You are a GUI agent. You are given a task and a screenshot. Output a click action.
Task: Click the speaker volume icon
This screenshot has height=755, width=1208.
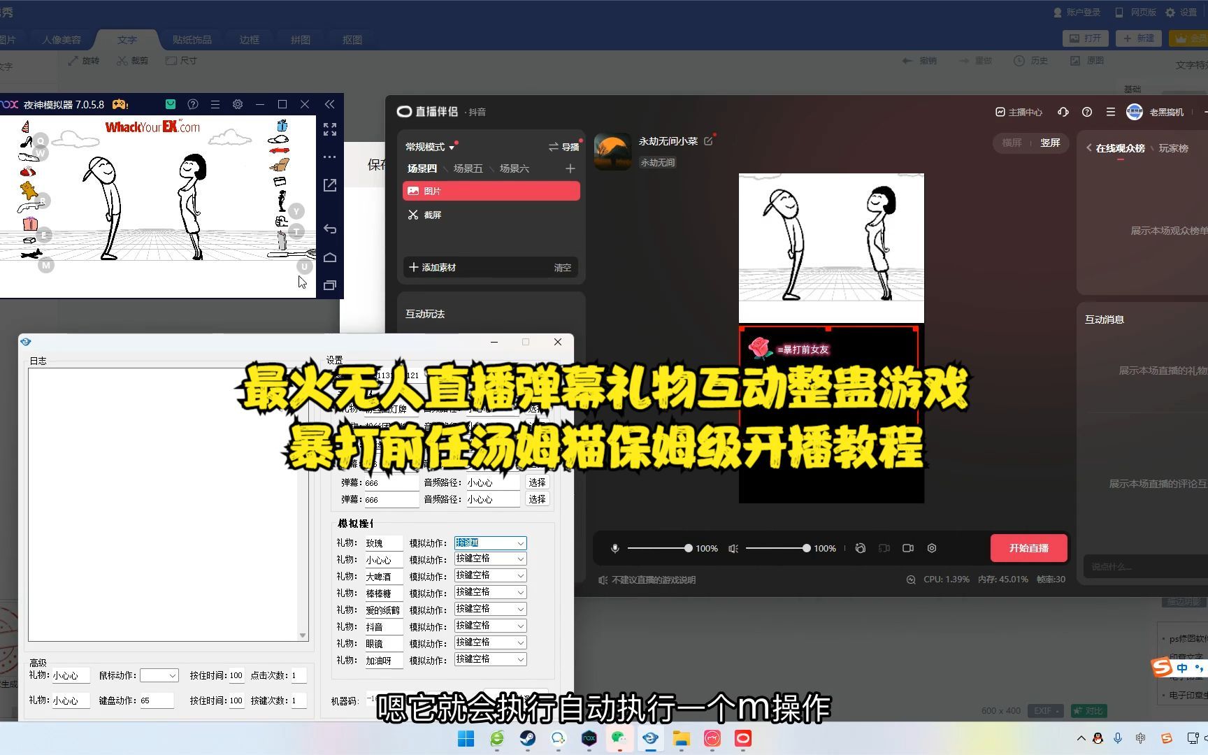click(x=732, y=548)
